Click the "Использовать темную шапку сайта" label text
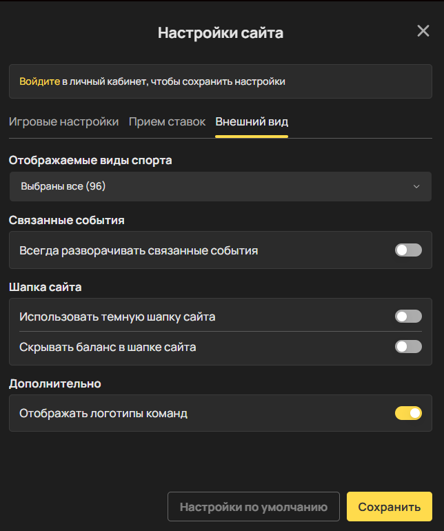This screenshot has width=444, height=531. coord(117,317)
